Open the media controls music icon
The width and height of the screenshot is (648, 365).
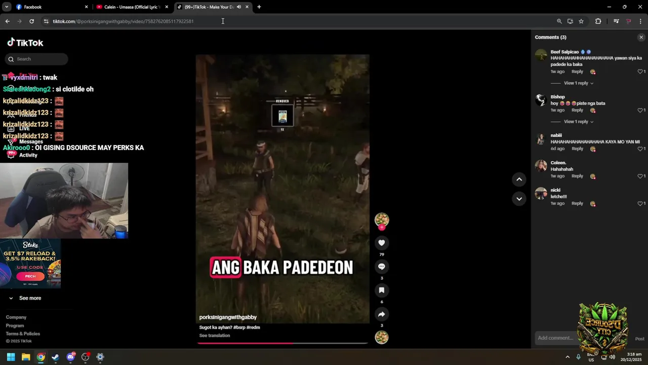click(616, 21)
